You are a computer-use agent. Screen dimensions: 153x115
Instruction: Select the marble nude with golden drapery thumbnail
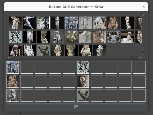15,23
